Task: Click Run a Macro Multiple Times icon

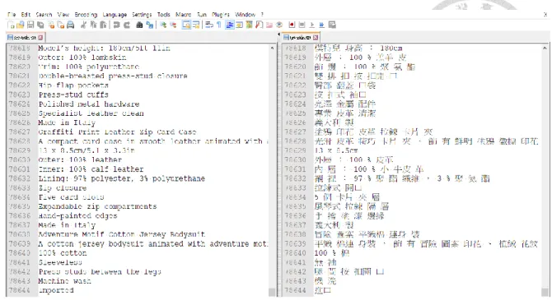Action: click(322, 25)
